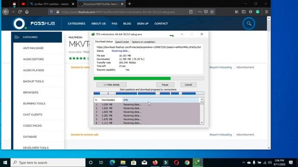
Task: Open Task View on taskbar
Action: click(x=101, y=162)
